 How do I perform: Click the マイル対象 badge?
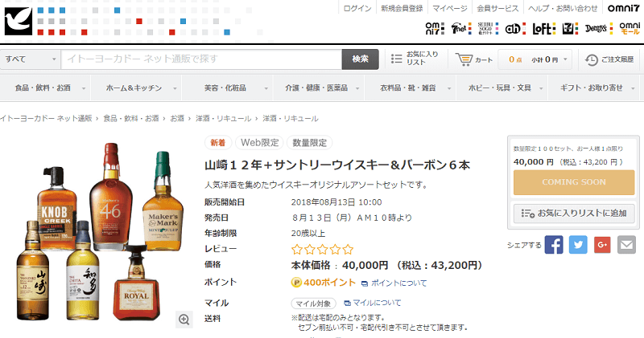pos(313,303)
